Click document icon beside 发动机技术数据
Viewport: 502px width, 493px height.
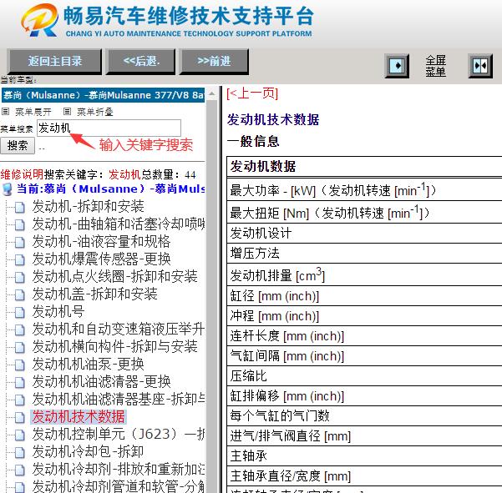click(20, 418)
